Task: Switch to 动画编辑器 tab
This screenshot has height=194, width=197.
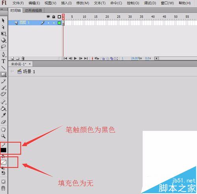Action: coord(33,10)
